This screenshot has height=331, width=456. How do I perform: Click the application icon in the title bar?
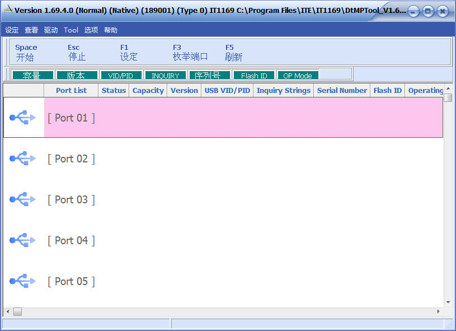coord(8,10)
